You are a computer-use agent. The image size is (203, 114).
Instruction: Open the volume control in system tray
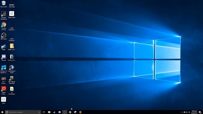tap(189, 112)
